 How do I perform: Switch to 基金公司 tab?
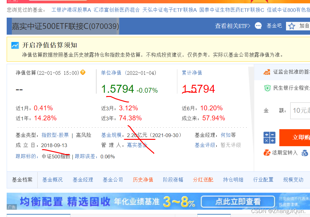(x=113, y=180)
